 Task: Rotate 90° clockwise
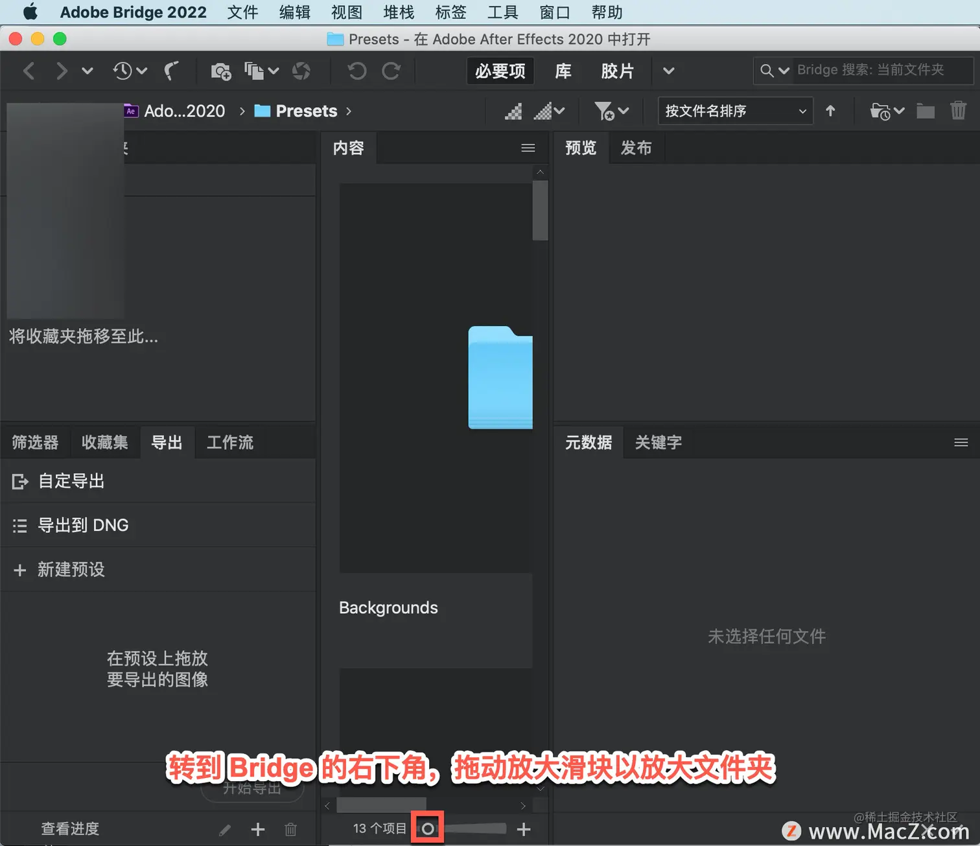click(391, 71)
